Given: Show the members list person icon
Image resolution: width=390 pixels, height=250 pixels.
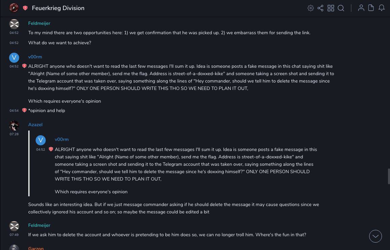Looking at the screenshot, I should coord(361,8).
